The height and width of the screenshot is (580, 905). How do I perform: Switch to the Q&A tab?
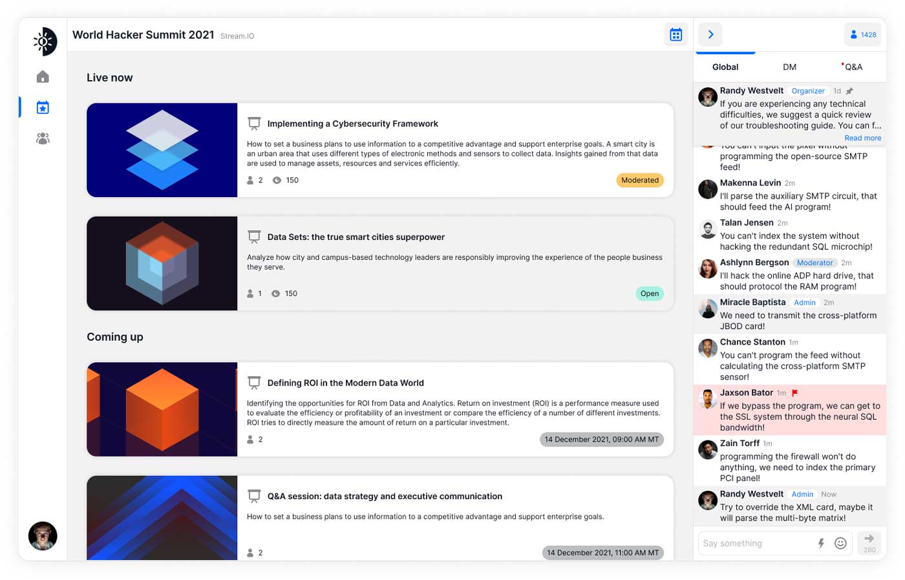pyautogui.click(x=853, y=67)
